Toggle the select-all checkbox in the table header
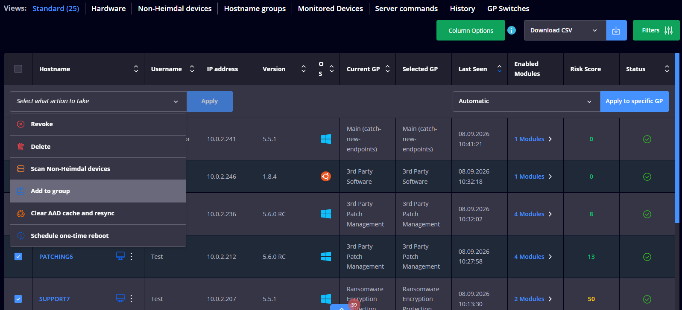The image size is (682, 310). (x=18, y=69)
